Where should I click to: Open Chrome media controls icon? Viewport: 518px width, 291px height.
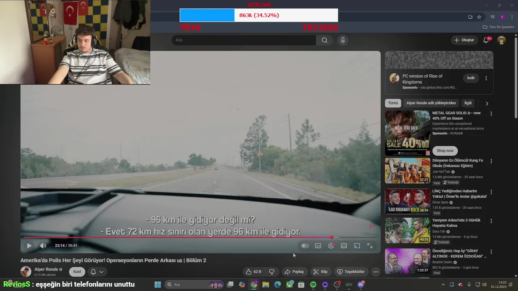pyautogui.click(x=493, y=17)
